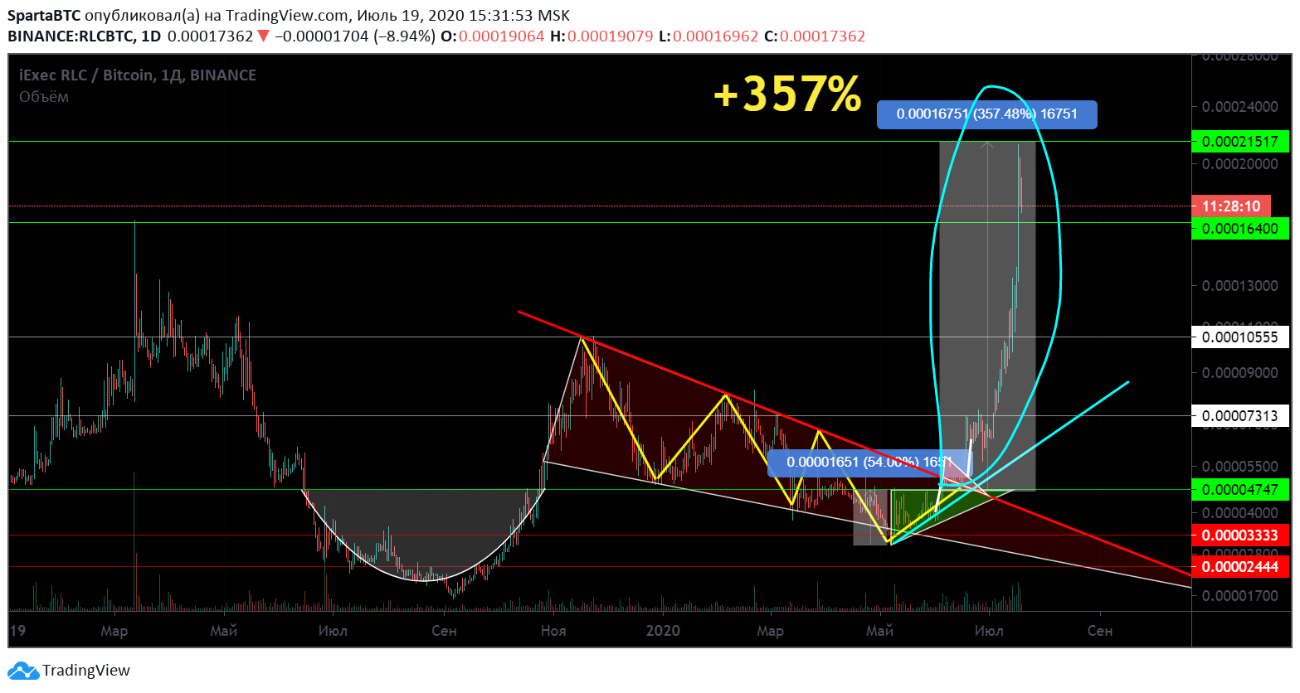The height and width of the screenshot is (693, 1300).
Task: Click the green 0.00016400 price label
Action: pos(1240,229)
